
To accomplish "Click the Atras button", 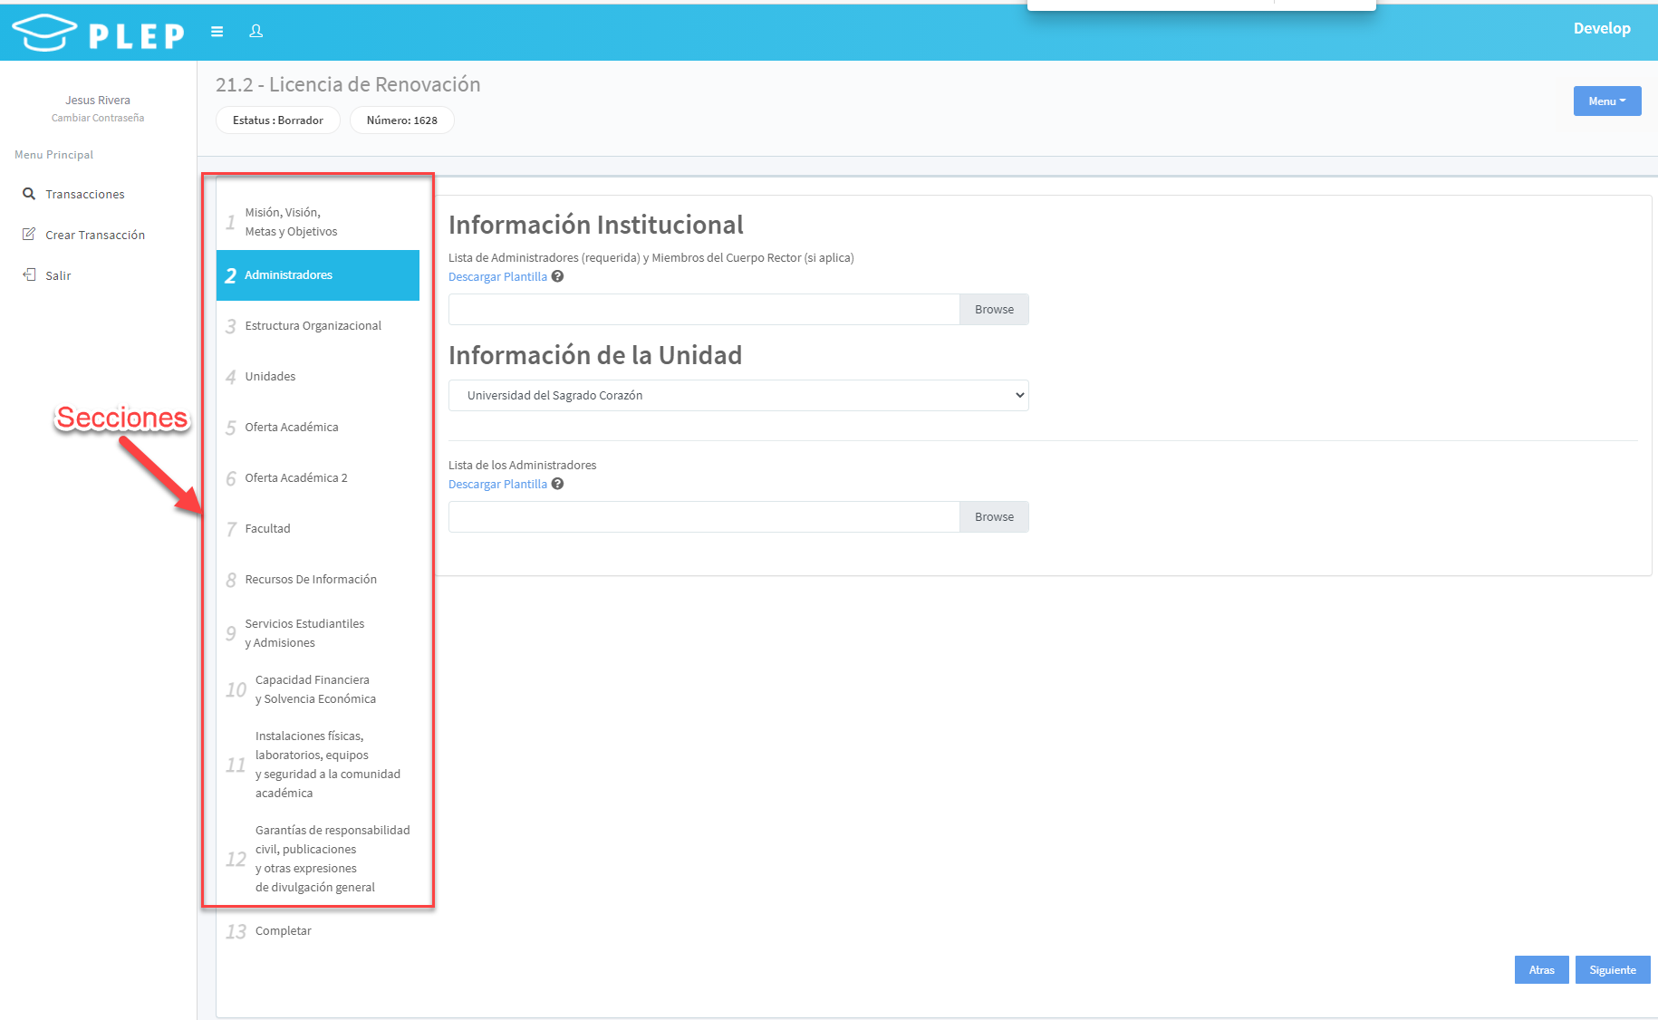I will pyautogui.click(x=1542, y=969).
